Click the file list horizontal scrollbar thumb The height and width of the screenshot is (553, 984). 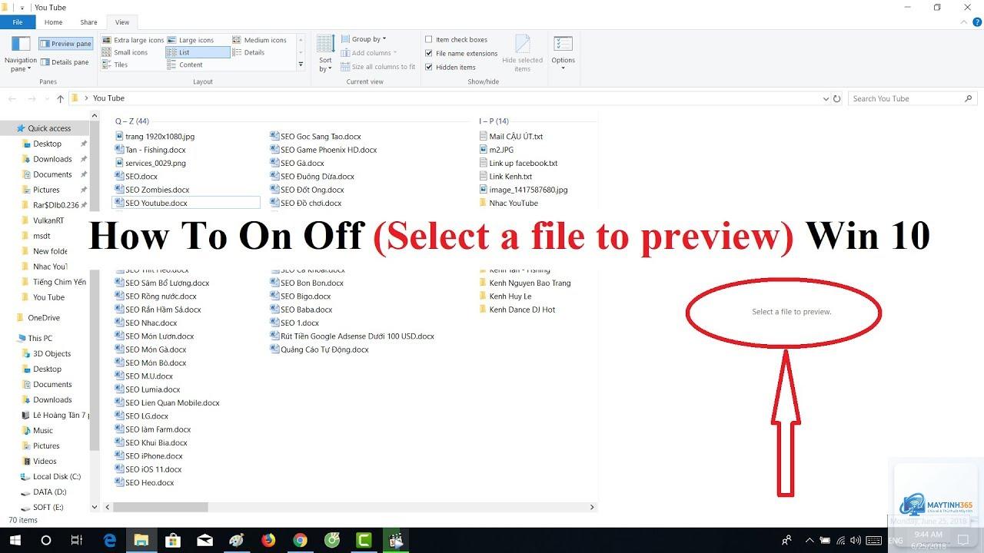click(161, 507)
